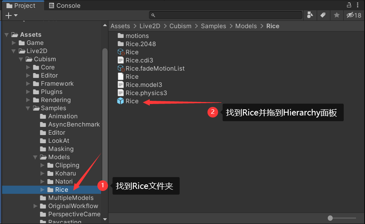Toggle hidden packages visibility showing 18

[x=354, y=16]
